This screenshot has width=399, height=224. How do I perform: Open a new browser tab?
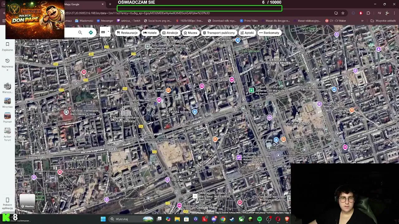[x=110, y=4]
